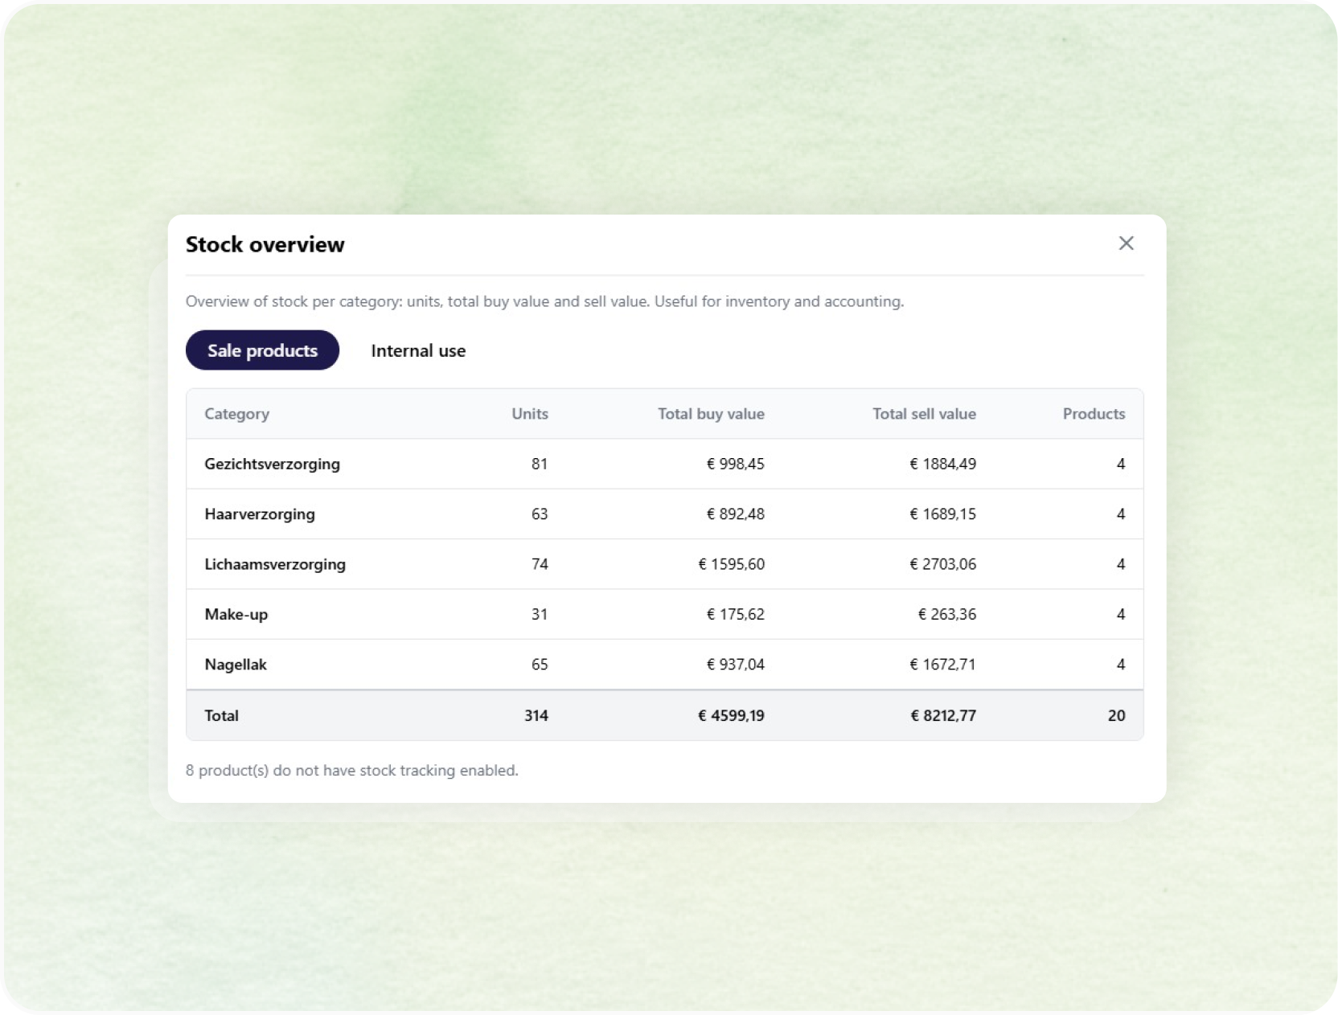Click the Total row label
The height and width of the screenshot is (1015, 1338).
pos(221,715)
